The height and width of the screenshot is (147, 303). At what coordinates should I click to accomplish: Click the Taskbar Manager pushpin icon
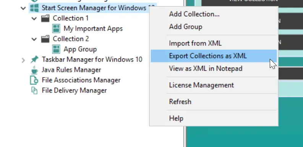pos(34,60)
